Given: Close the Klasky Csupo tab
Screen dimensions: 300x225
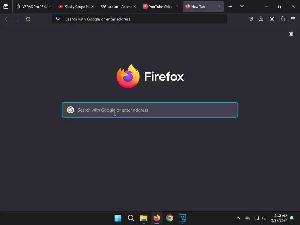Looking at the screenshot, I should 92,6.
